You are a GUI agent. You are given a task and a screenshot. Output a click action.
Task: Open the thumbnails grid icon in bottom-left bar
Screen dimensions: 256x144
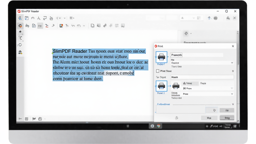pyautogui.click(x=26, y=119)
